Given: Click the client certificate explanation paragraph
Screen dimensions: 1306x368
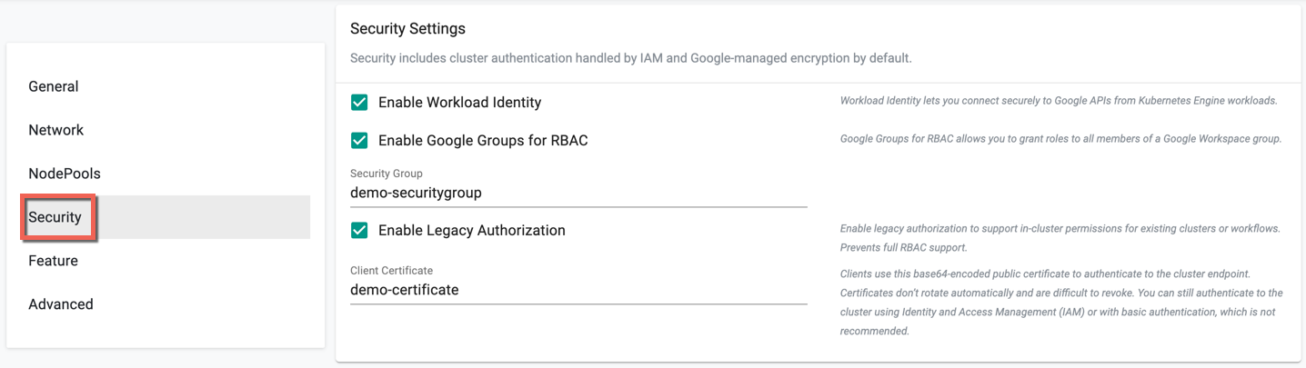Looking at the screenshot, I should pyautogui.click(x=1061, y=302).
